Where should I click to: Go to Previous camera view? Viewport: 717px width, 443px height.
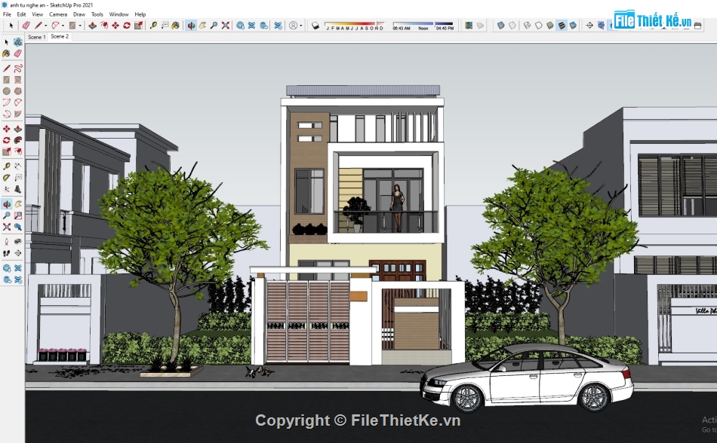tap(18, 227)
